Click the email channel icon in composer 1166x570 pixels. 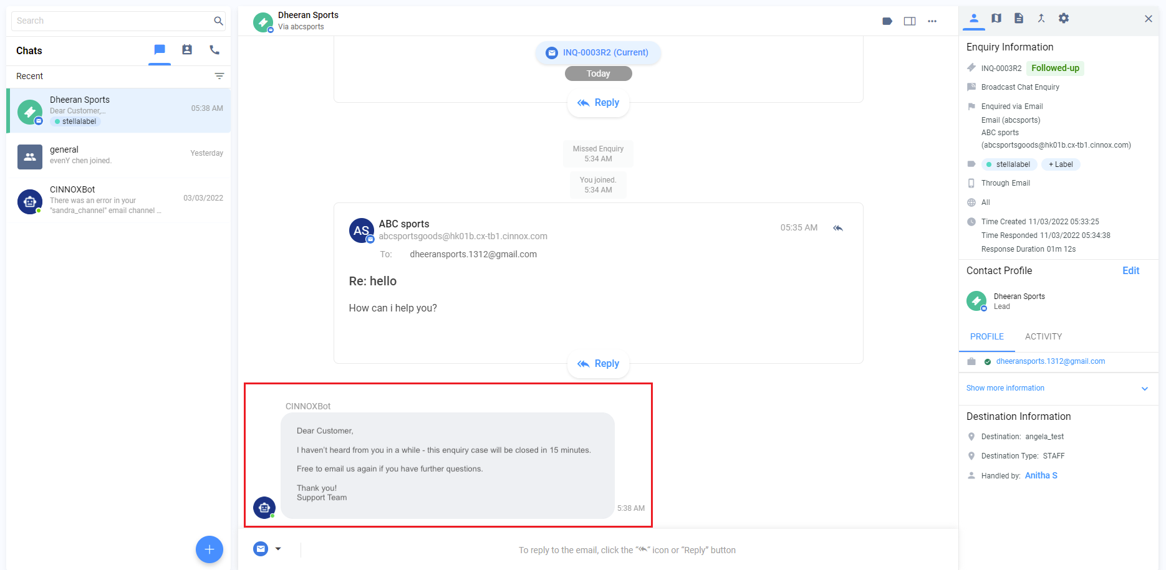point(261,549)
